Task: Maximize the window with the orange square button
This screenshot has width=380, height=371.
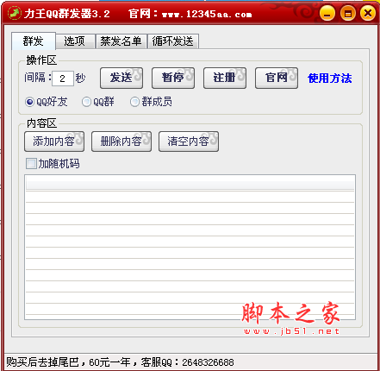Action: (x=348, y=14)
